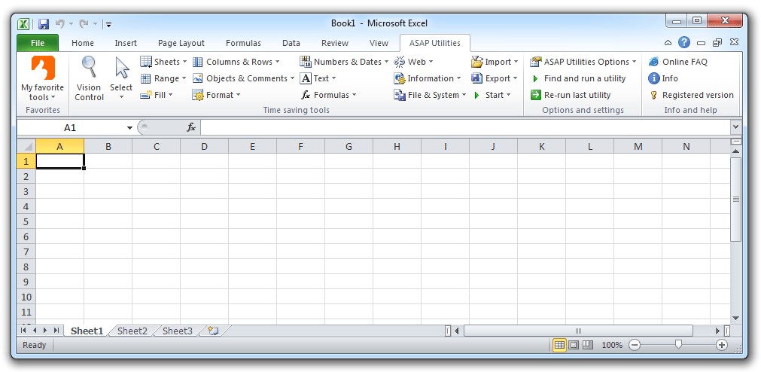The image size is (761, 372).
Task: Open the Start utilities menu
Action: [492, 95]
